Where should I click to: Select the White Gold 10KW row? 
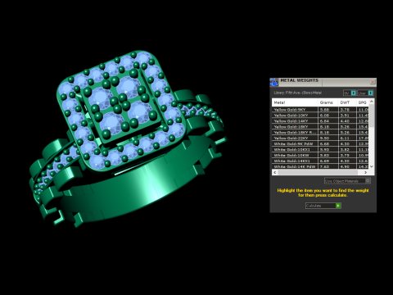tap(320, 155)
